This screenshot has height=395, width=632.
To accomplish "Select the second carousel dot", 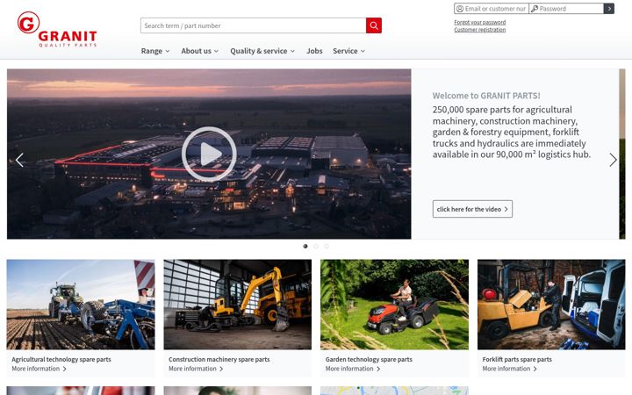I will pyautogui.click(x=316, y=247).
